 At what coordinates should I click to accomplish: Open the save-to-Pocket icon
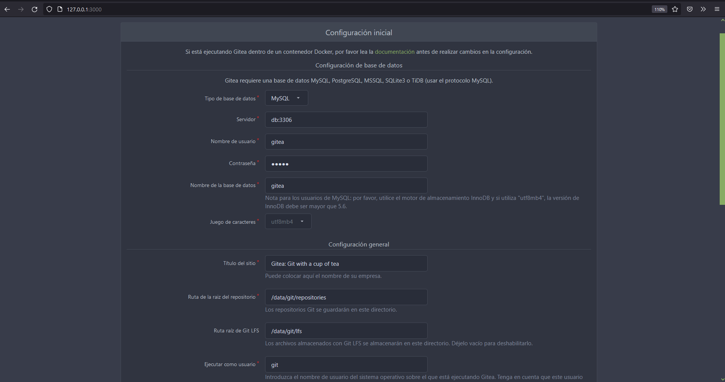[x=689, y=9]
